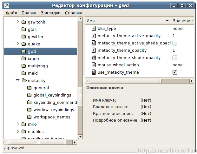This screenshot has height=154, width=197.
Task: Click boolean icon beside use_metacity_theme
Action: 94,72
